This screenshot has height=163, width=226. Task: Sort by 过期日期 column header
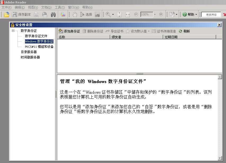click(189, 37)
